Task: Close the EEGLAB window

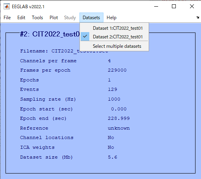Action: click(x=192, y=6)
